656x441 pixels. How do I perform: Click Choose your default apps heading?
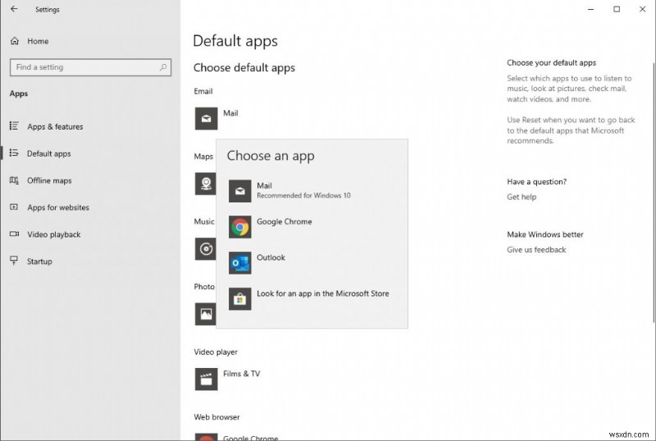551,63
